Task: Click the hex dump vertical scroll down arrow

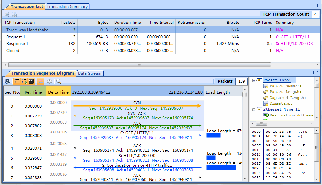Action: tap(317, 179)
